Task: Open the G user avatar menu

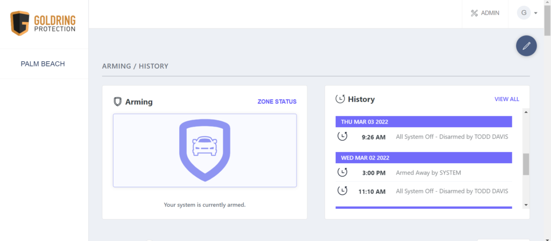Action: click(524, 13)
